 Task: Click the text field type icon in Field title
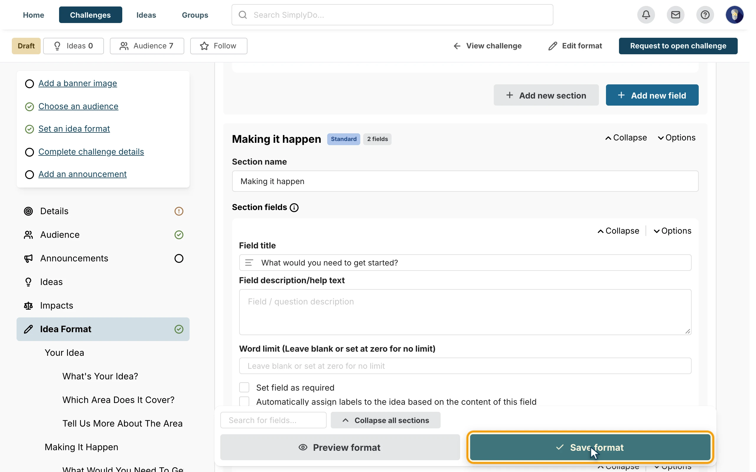tap(249, 263)
